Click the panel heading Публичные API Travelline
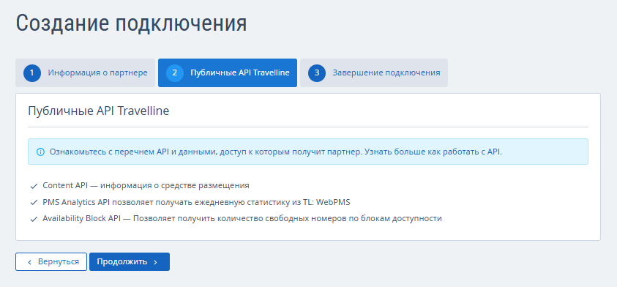The height and width of the screenshot is (287, 617). [x=98, y=111]
